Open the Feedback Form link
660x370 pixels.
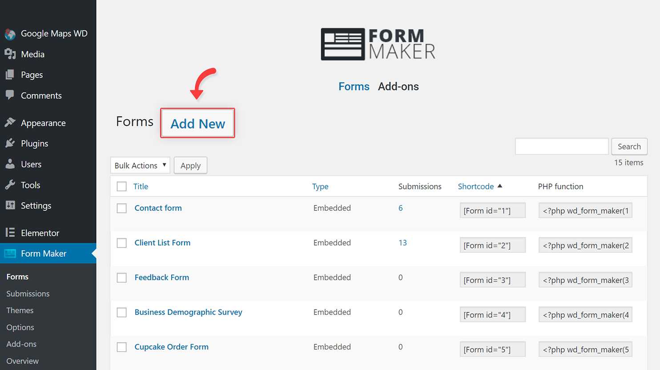pos(162,277)
